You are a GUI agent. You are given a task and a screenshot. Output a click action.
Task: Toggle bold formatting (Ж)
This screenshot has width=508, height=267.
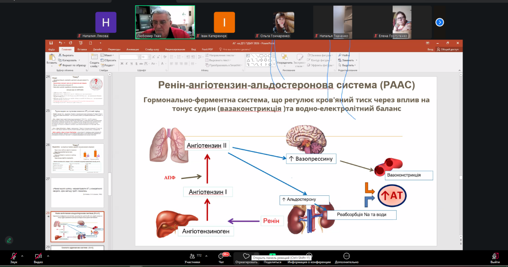point(122,64)
